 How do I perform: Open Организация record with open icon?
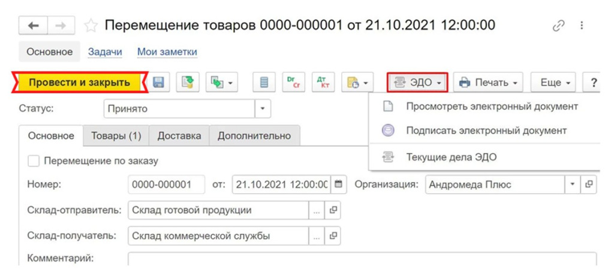(x=589, y=184)
